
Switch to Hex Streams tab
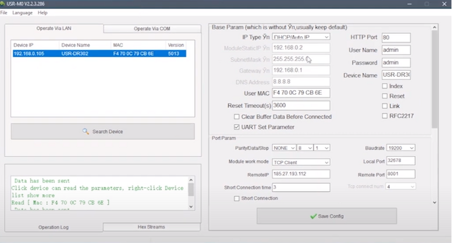[x=151, y=227]
